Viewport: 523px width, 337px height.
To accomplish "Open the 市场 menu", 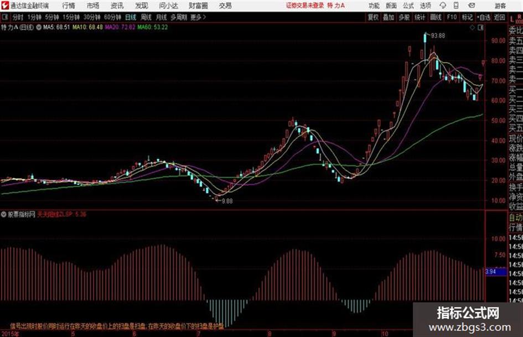I will click(93, 6).
